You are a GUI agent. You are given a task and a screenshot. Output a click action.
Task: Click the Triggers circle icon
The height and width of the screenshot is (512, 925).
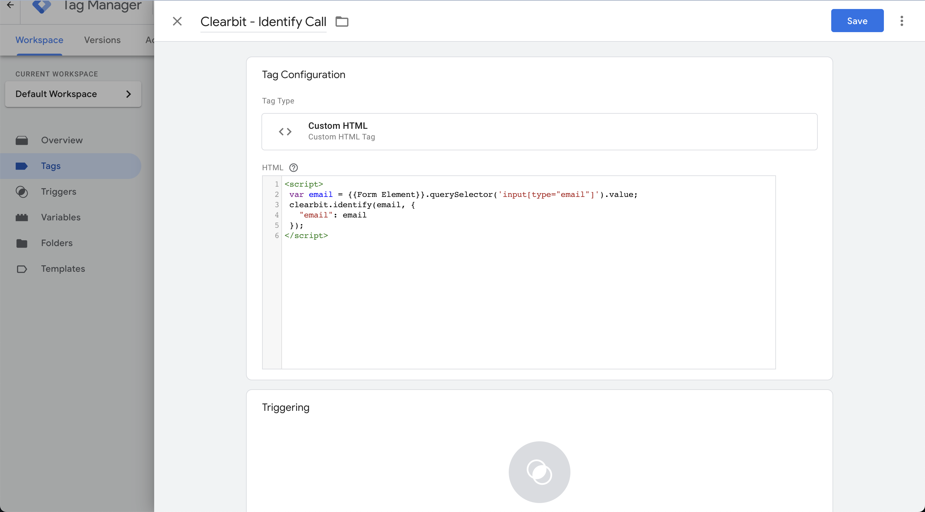coord(22,192)
